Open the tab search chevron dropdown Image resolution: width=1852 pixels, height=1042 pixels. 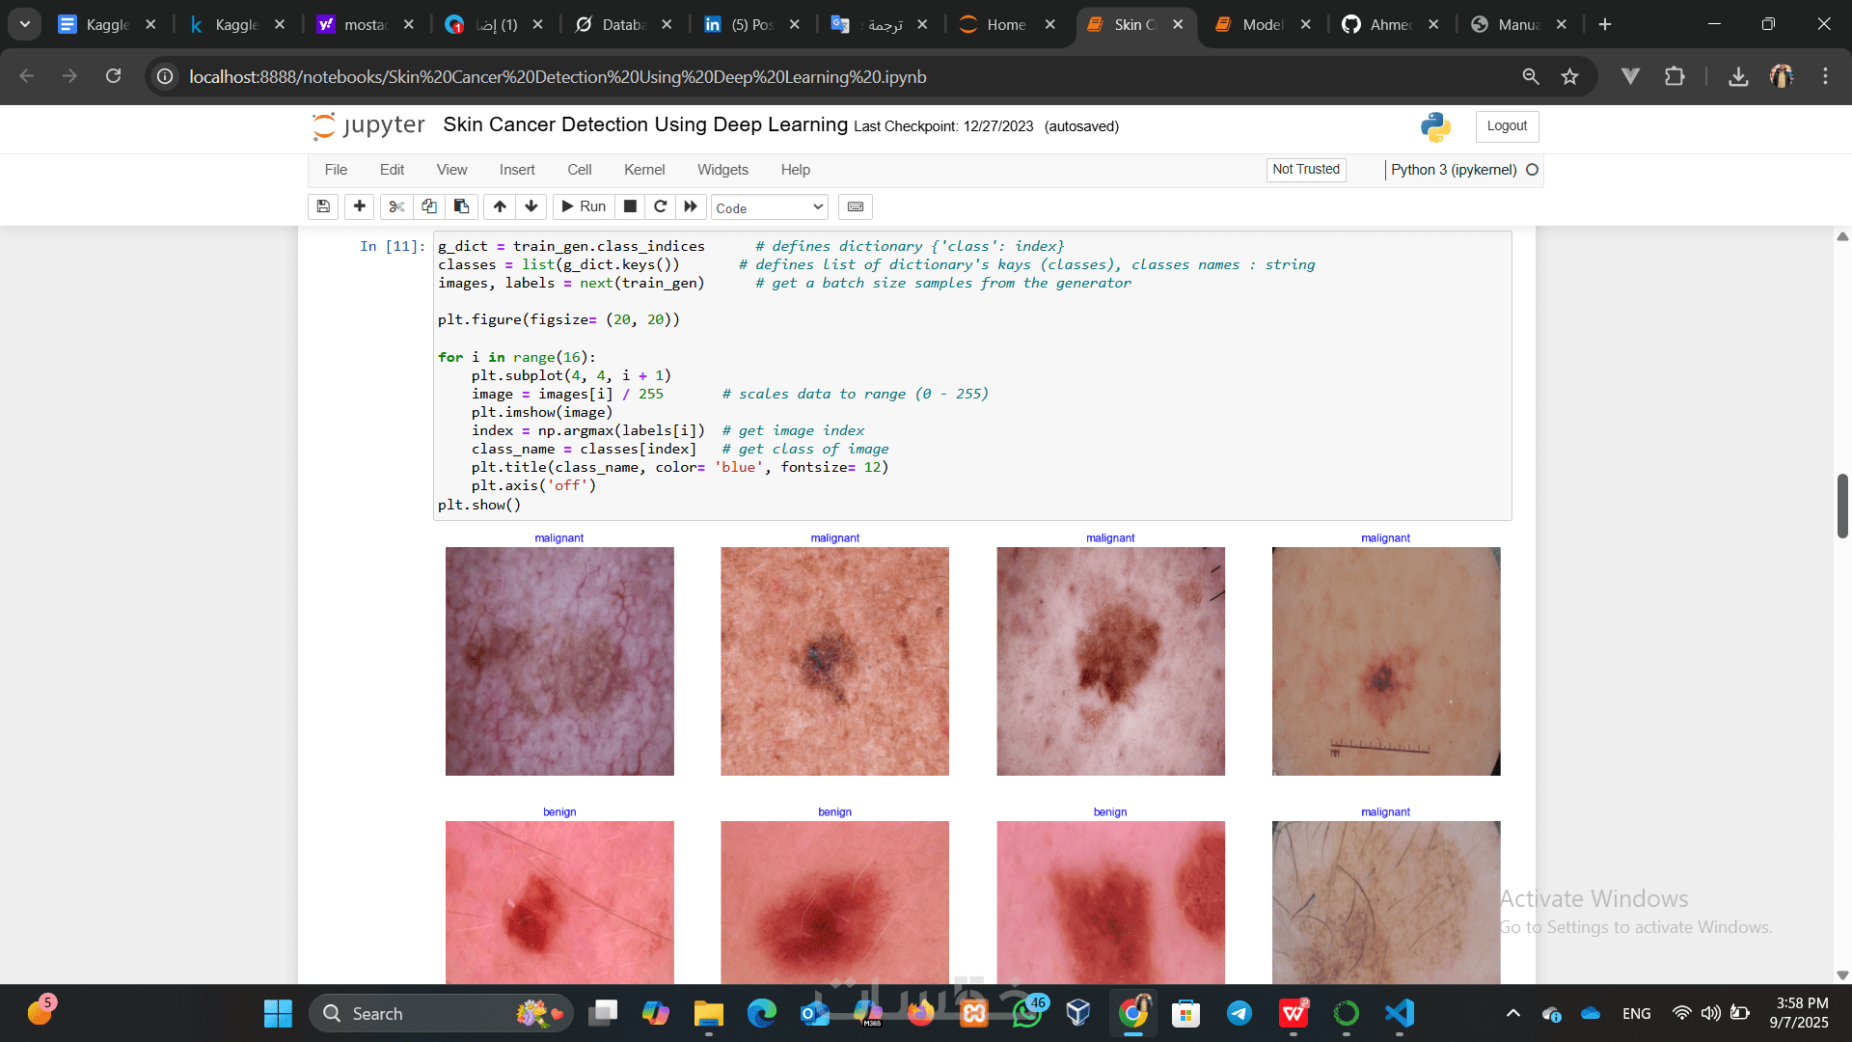[x=24, y=24]
